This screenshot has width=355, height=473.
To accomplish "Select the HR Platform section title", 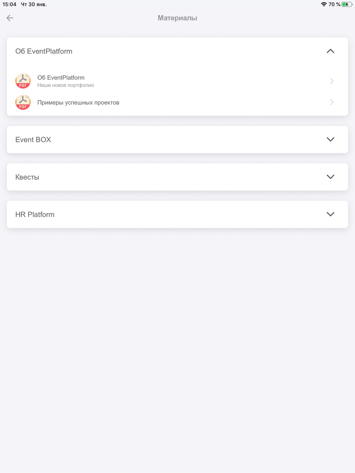I will (x=35, y=215).
